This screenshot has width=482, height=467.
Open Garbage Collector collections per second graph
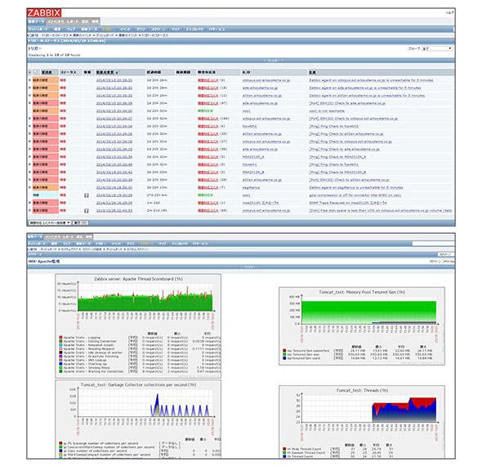pyautogui.click(x=138, y=419)
